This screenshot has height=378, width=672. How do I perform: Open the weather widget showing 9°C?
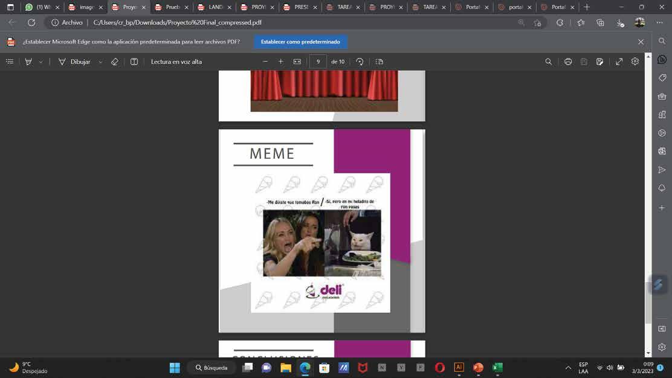click(28, 368)
